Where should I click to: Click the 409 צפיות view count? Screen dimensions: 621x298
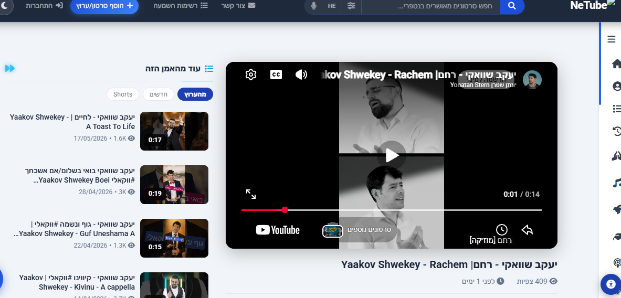[x=537, y=281]
